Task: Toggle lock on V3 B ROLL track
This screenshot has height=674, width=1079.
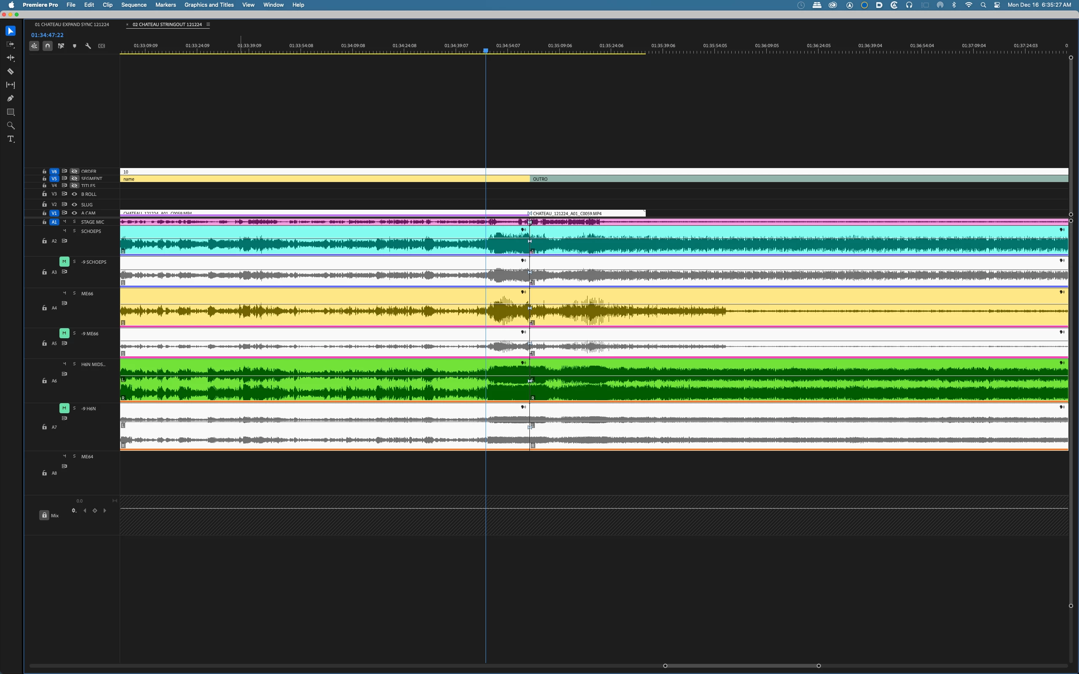Action: pos(44,194)
